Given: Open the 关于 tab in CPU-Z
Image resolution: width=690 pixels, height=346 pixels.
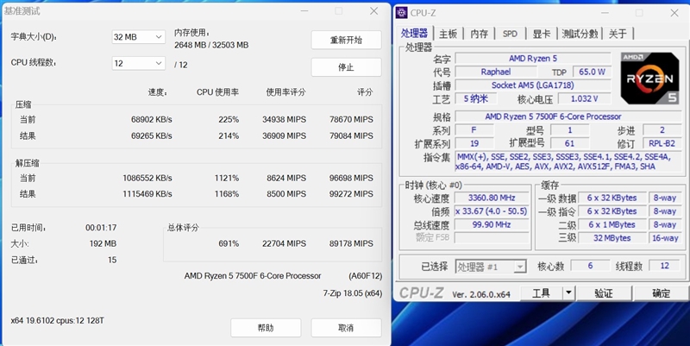Looking at the screenshot, I should pyautogui.click(x=618, y=34).
